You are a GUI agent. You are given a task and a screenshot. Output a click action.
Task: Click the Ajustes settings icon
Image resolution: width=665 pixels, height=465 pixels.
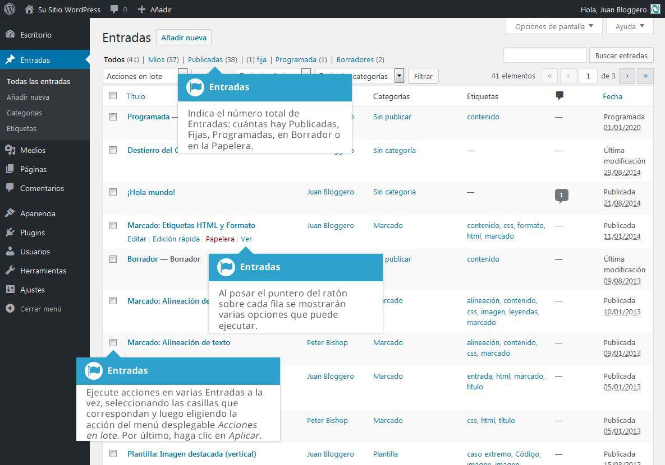[10, 289]
